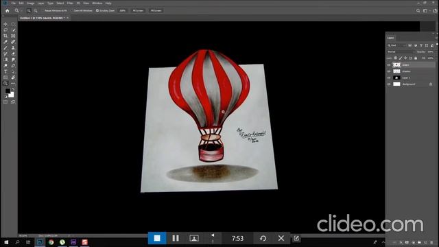Select the History Brush tool
Viewport: 439px width, 247px height.
(x=5, y=54)
